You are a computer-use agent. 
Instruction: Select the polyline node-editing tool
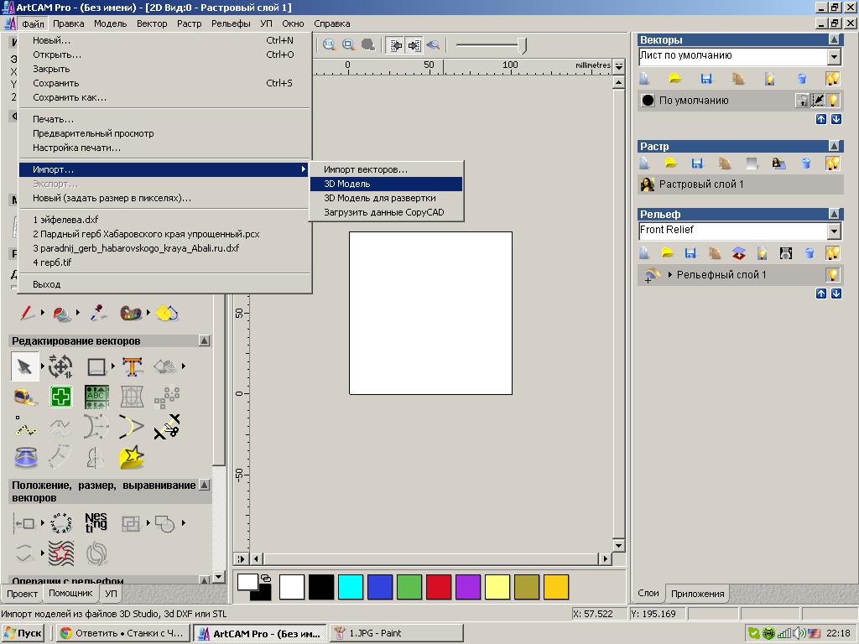pos(25,427)
